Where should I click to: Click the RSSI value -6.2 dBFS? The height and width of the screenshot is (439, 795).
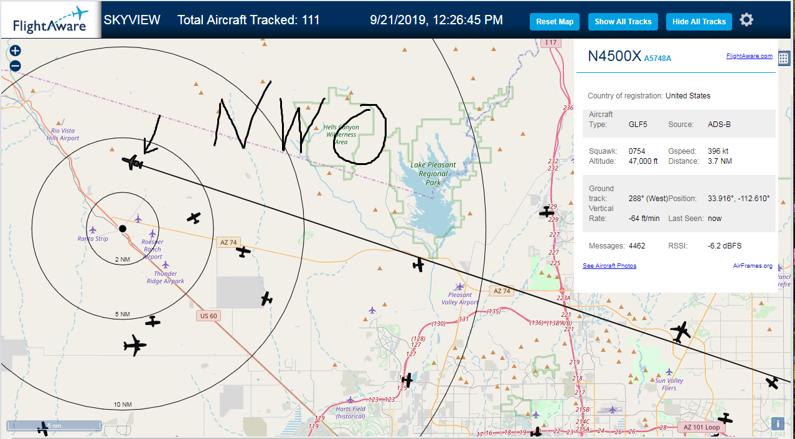725,246
